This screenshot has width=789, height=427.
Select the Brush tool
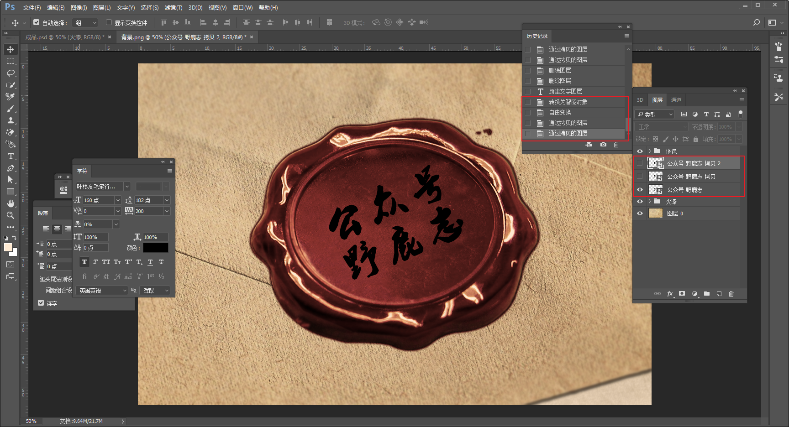[11, 109]
